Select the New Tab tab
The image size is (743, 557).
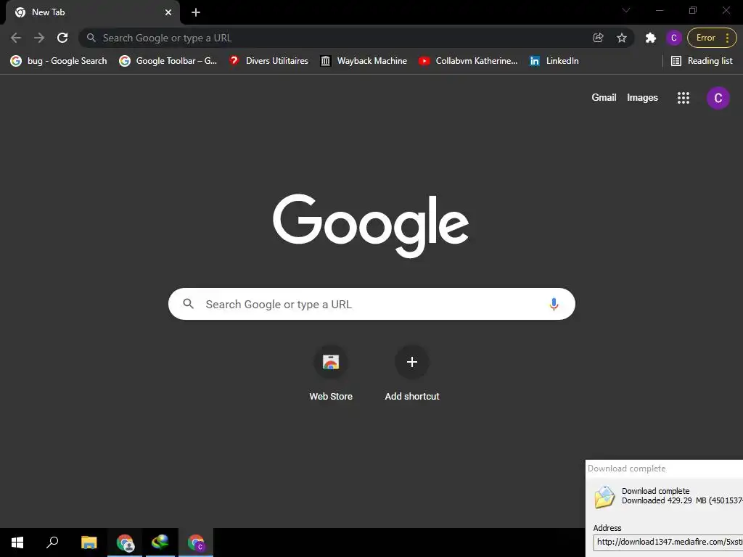(x=92, y=12)
